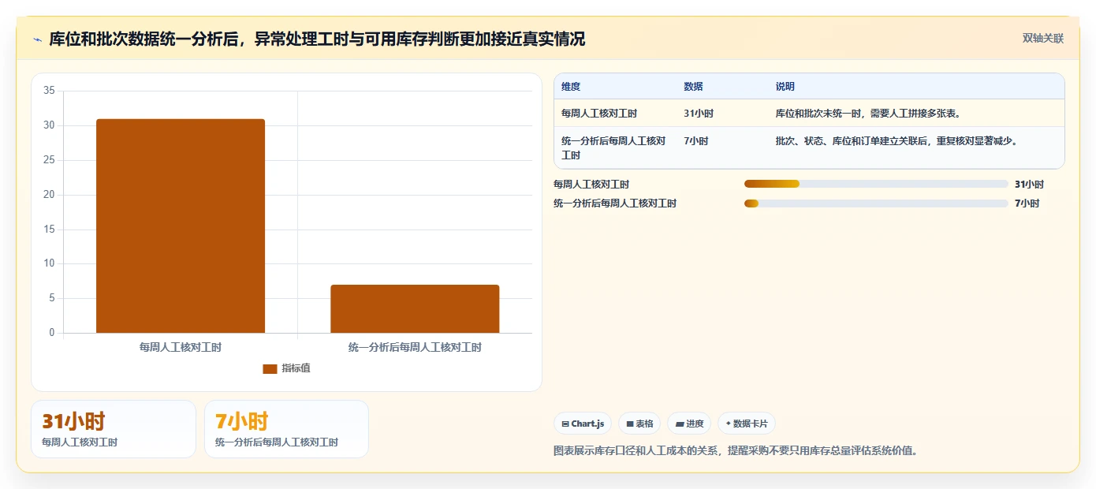Click the 31小时 value beside progress bar
Image resolution: width=1096 pixels, height=489 pixels.
point(1029,185)
